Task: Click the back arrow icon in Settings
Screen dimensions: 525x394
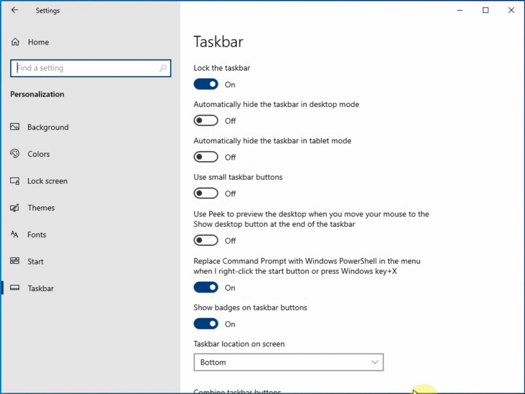Action: [x=14, y=10]
